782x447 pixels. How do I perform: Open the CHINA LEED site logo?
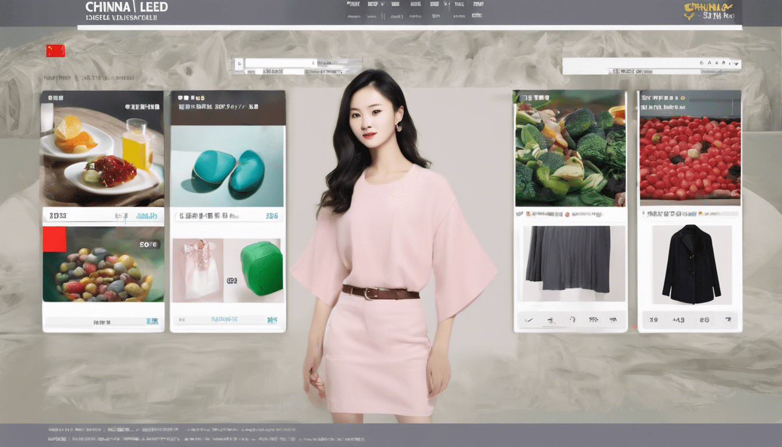point(126,12)
